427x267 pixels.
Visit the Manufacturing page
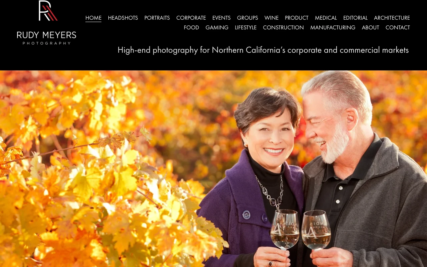pyautogui.click(x=333, y=27)
